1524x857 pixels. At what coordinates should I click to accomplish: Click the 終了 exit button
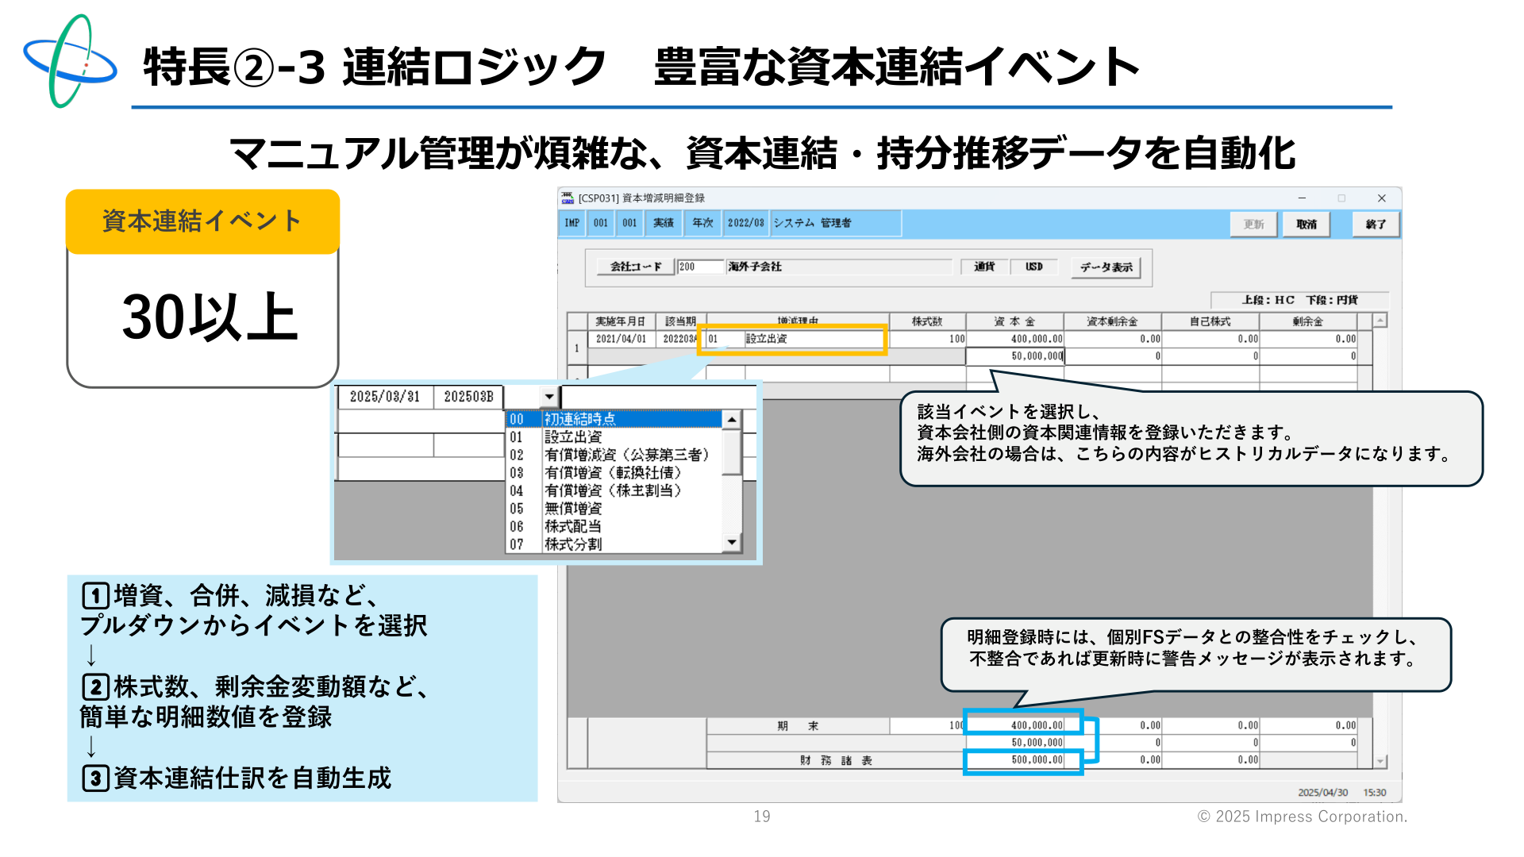1376,225
